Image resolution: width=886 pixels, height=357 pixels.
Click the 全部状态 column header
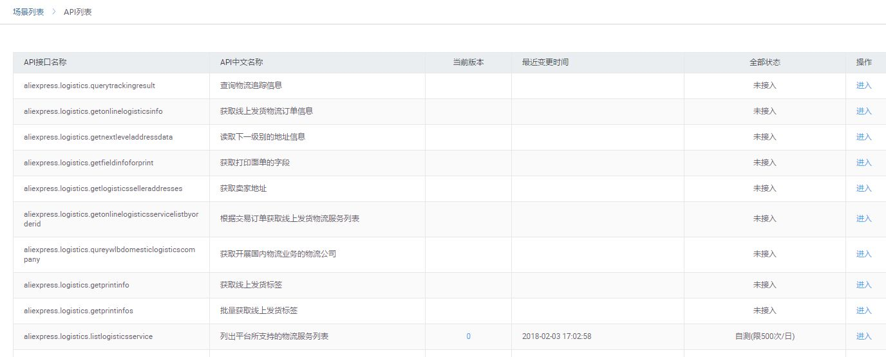(x=765, y=62)
